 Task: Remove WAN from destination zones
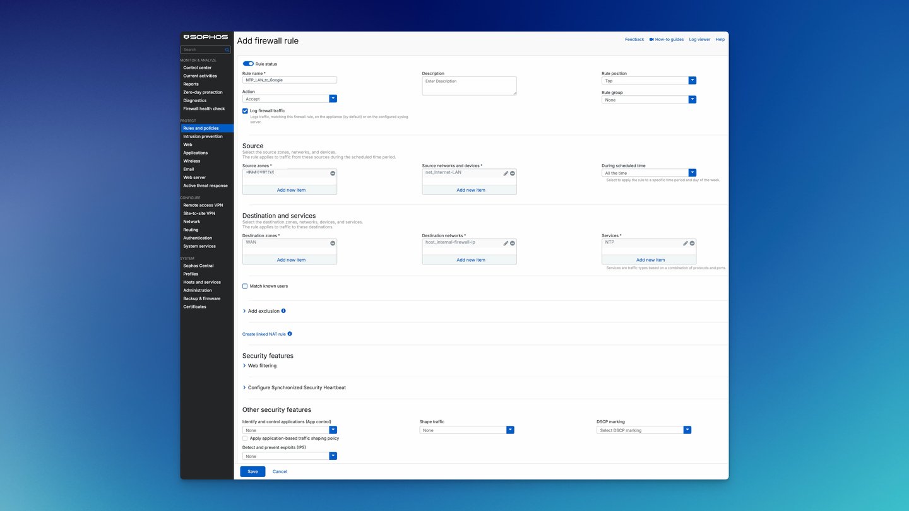point(333,243)
